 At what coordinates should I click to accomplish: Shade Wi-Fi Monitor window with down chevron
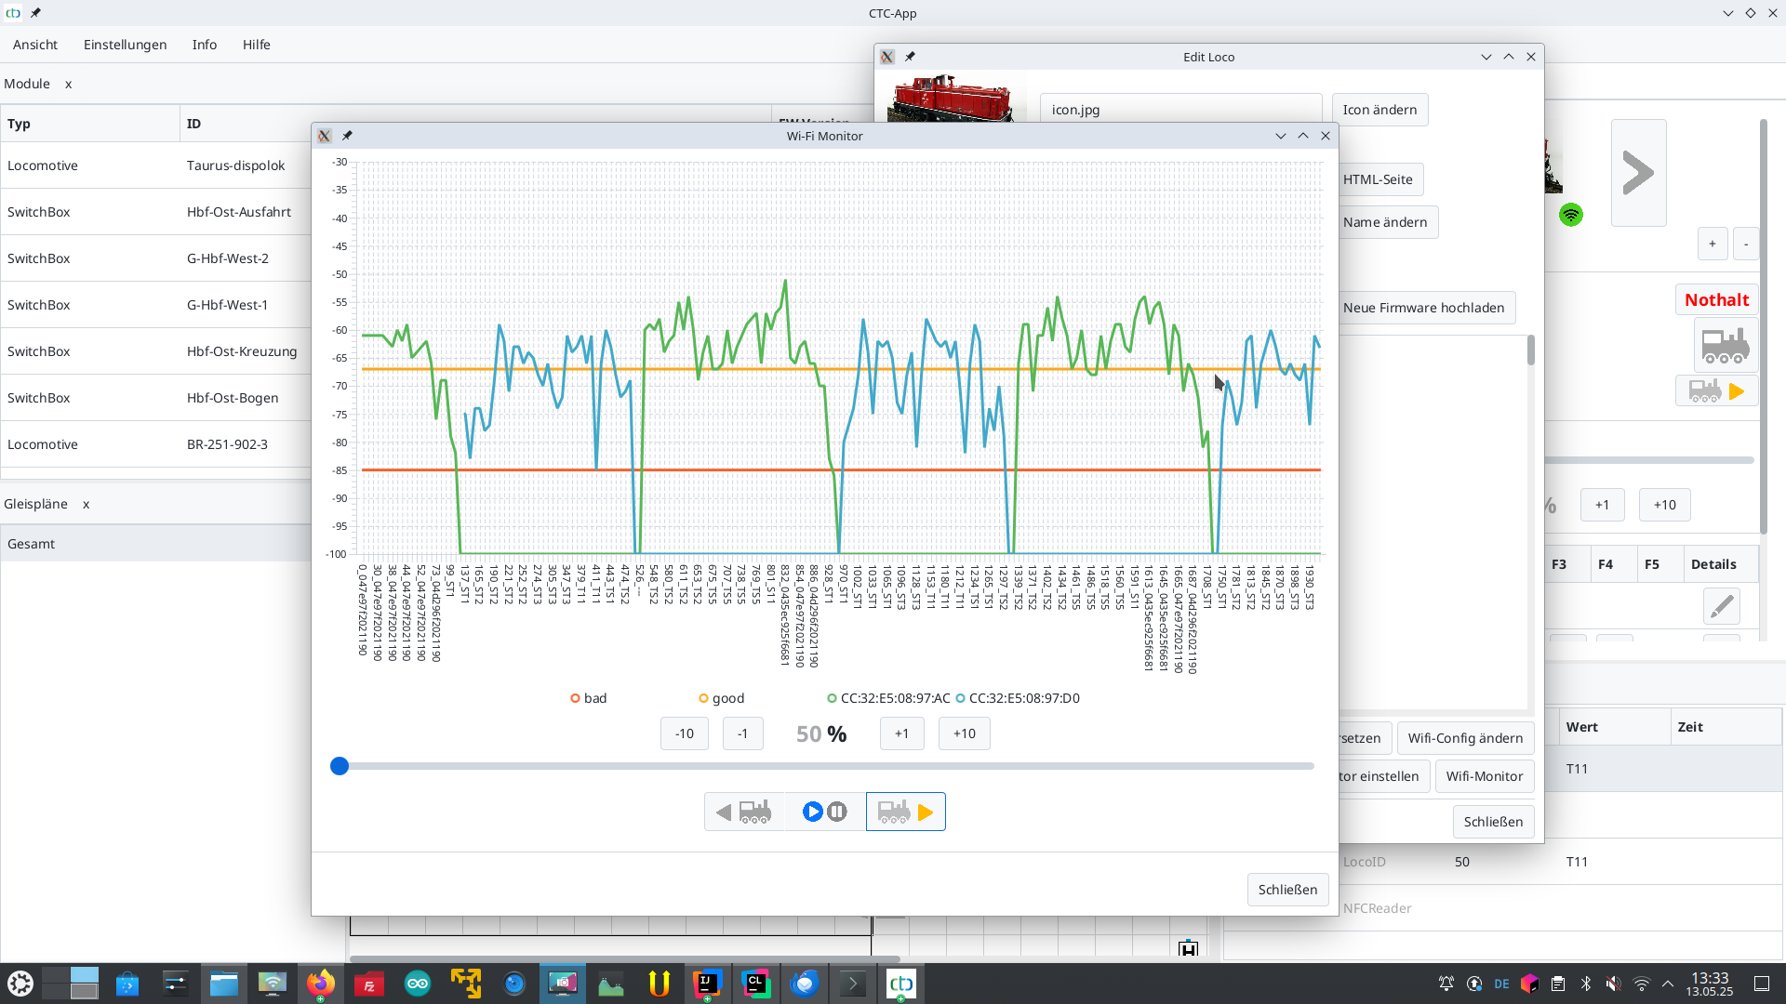1281,136
